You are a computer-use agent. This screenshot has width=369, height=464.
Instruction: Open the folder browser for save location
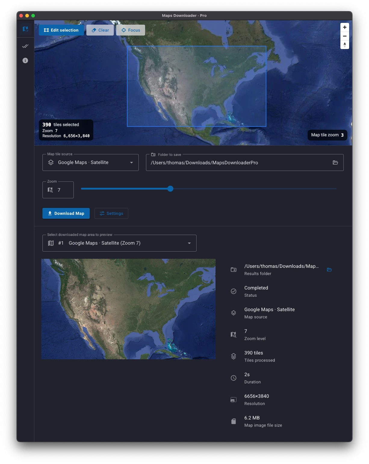click(335, 162)
